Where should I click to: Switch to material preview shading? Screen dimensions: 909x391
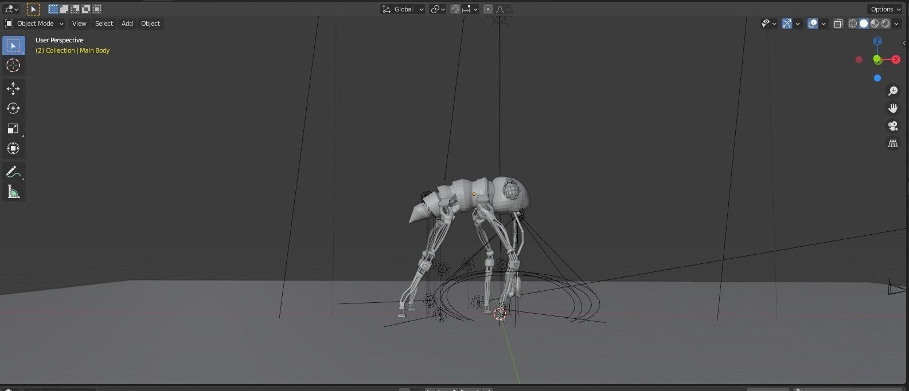point(875,23)
